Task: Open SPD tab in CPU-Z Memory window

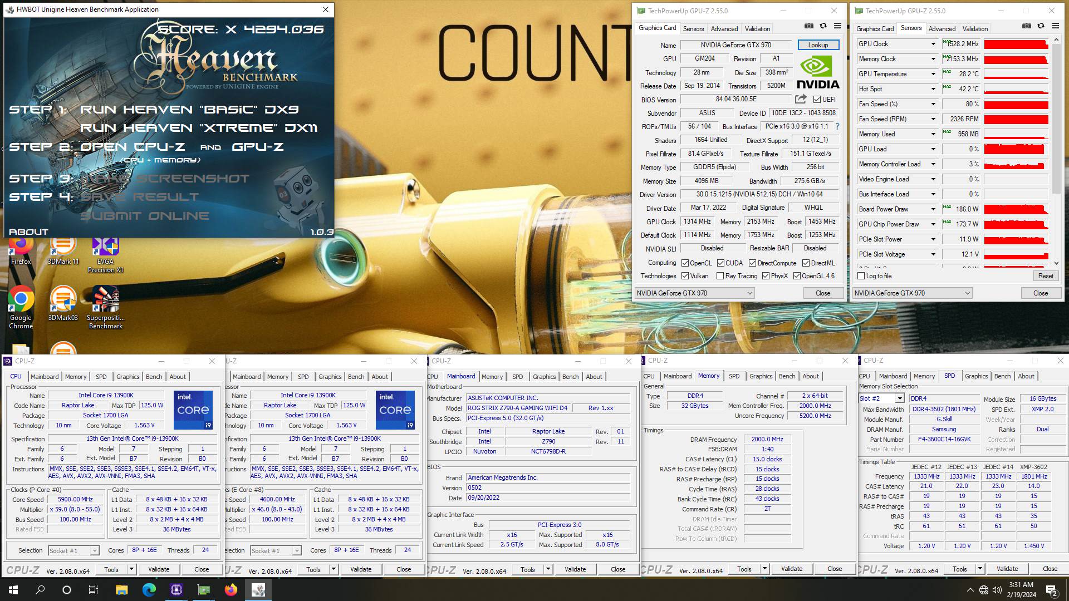Action: tap(734, 376)
